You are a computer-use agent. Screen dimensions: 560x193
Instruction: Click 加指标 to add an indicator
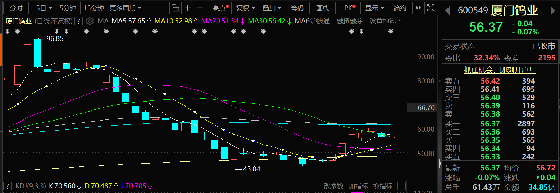(x=358, y=186)
